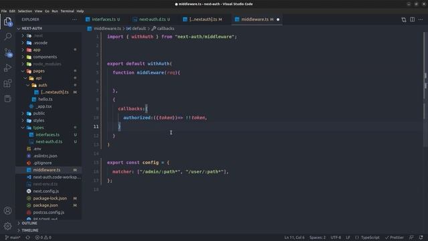Screen dimensions: 428x241
Task: Expand the OUTLINE section
Action: coord(29,223)
